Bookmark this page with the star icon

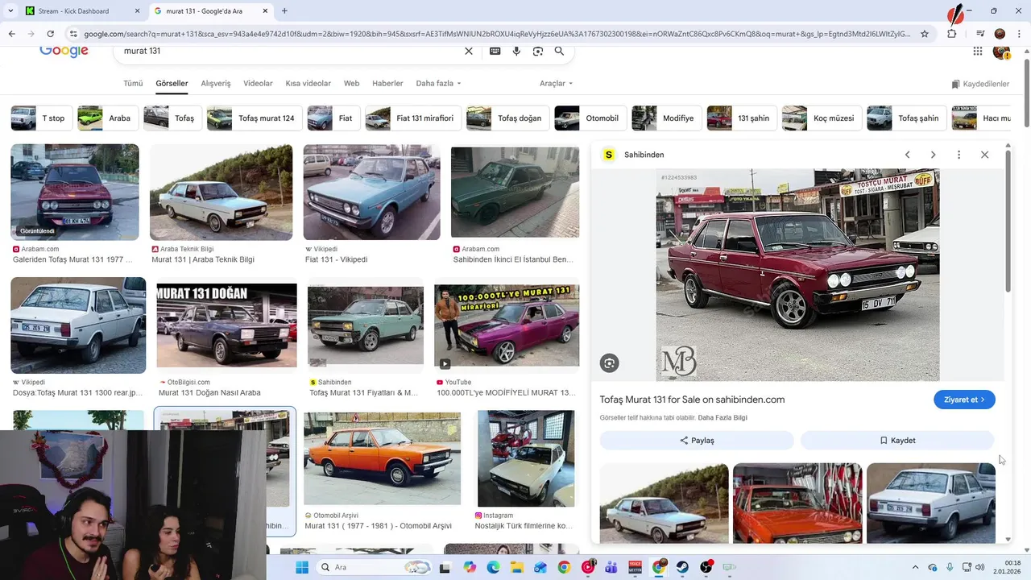[925, 34]
